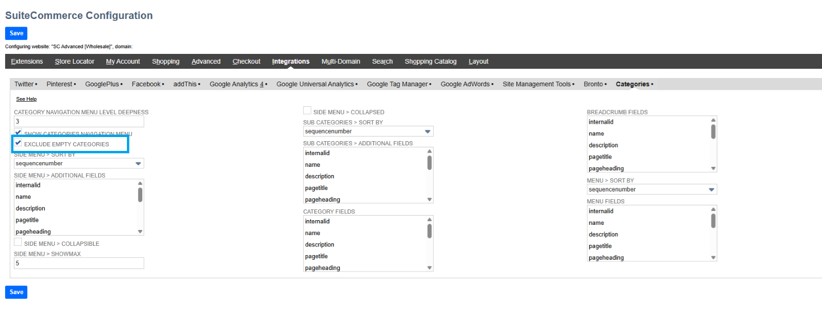Open the Layout tab
Image resolution: width=822 pixels, height=309 pixels.
point(478,62)
